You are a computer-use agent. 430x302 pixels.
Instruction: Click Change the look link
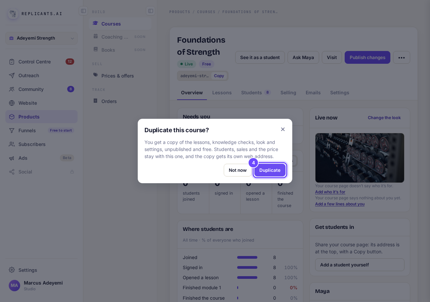(x=384, y=118)
